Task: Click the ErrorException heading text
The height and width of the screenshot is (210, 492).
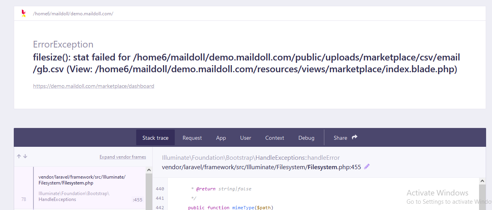Action: [x=63, y=44]
